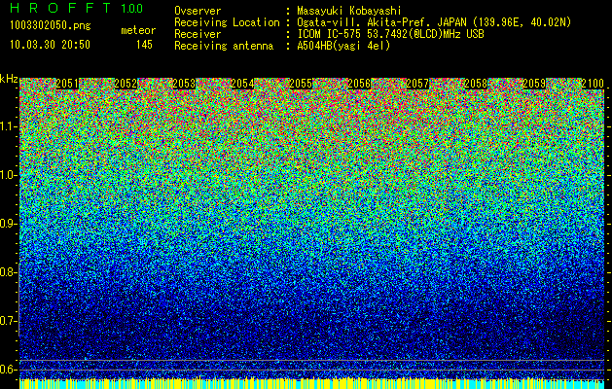This screenshot has height=389, width=612.
Task: Click the 2058 time marker
Action: [x=476, y=84]
